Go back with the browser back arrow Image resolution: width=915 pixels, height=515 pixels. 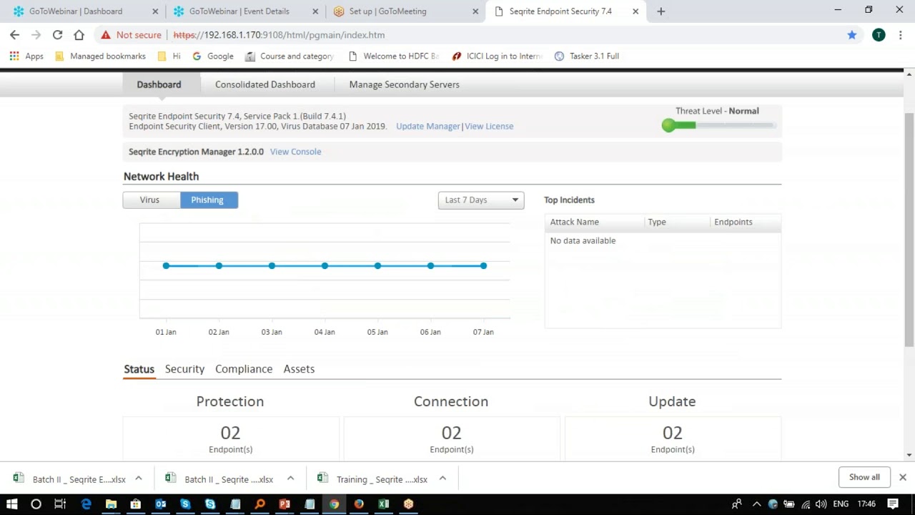click(14, 34)
